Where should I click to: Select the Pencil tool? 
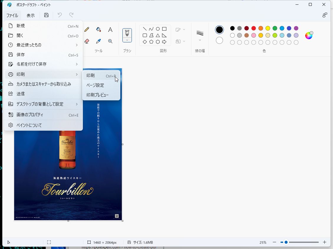click(87, 29)
